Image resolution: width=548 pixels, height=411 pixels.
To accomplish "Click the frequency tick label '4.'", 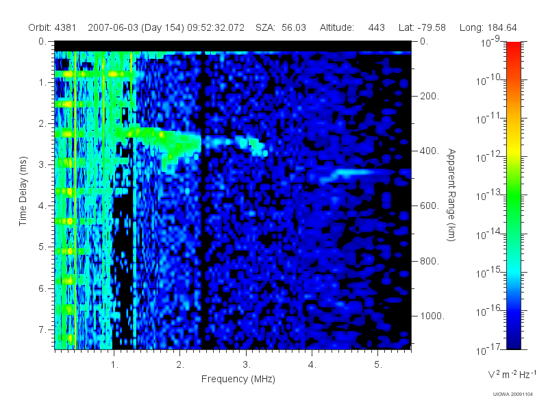I will (312, 364).
